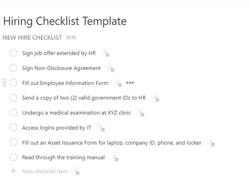Assign user to Employee Information Form item
The image size is (250, 178).
(x=118, y=83)
